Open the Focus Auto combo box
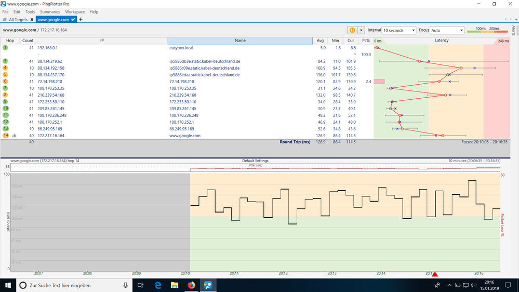 point(447,30)
